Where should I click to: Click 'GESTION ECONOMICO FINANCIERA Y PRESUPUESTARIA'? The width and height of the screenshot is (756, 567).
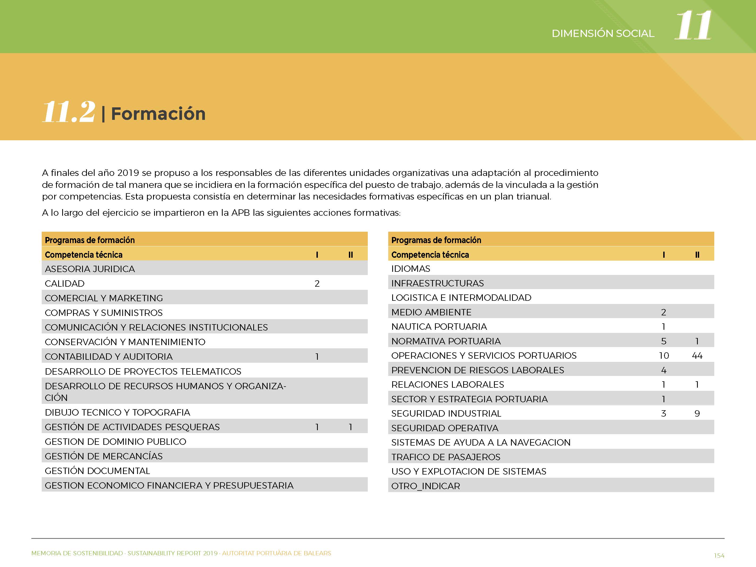coord(169,485)
